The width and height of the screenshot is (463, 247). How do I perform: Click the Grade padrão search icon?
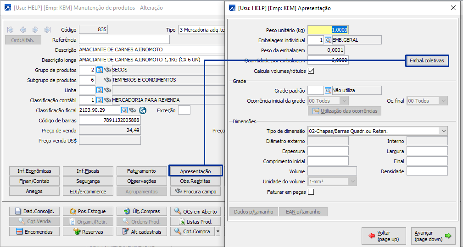[x=328, y=90]
